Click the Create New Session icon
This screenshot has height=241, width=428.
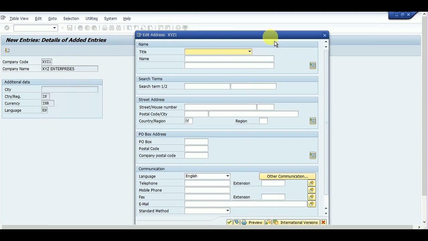[x=160, y=28]
